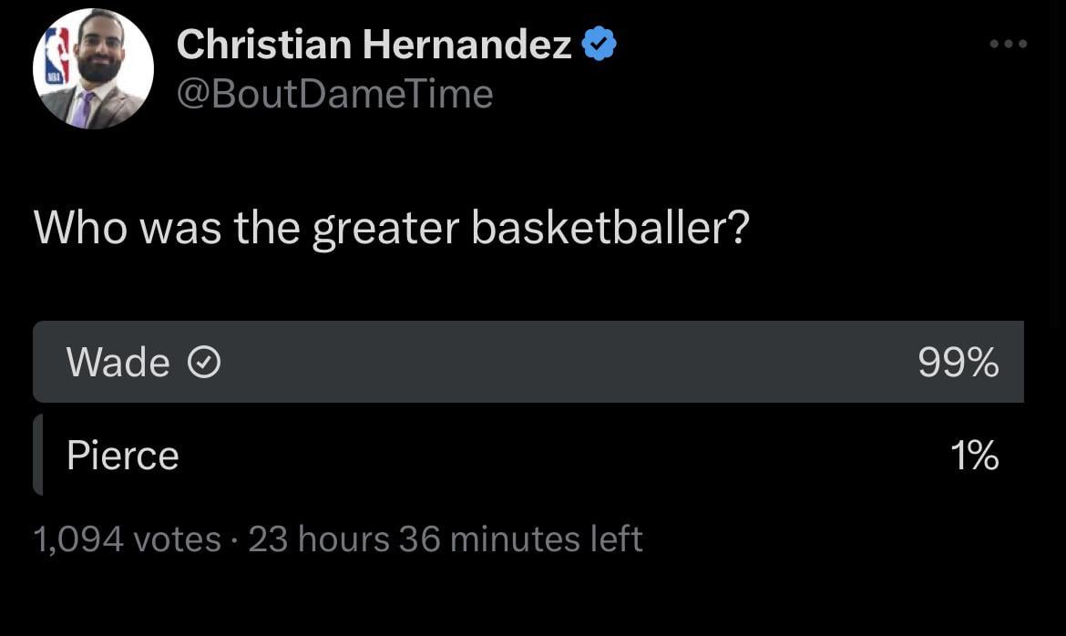
Task: Click the NBA logo in the avatar
Action: click(57, 58)
